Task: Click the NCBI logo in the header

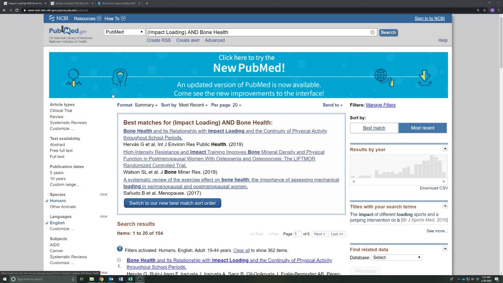Action: tap(59, 18)
